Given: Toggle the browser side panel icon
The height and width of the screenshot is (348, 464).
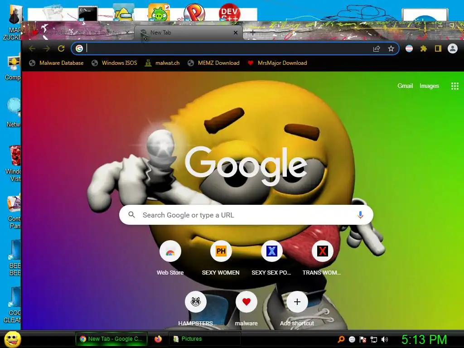Looking at the screenshot, I should [x=438, y=48].
